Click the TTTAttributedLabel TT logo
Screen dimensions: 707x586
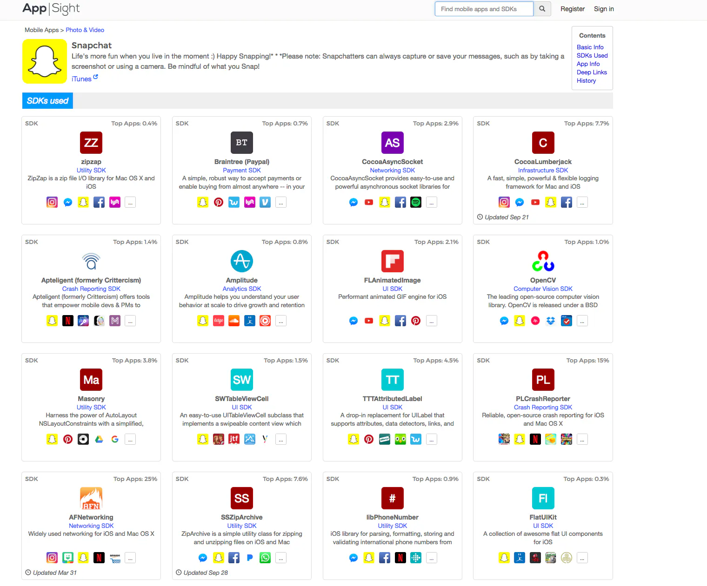coord(393,380)
